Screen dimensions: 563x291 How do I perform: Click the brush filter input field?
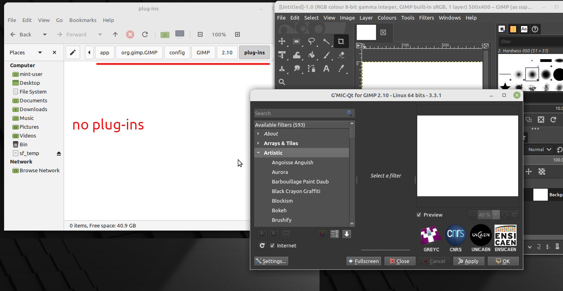tap(530, 42)
